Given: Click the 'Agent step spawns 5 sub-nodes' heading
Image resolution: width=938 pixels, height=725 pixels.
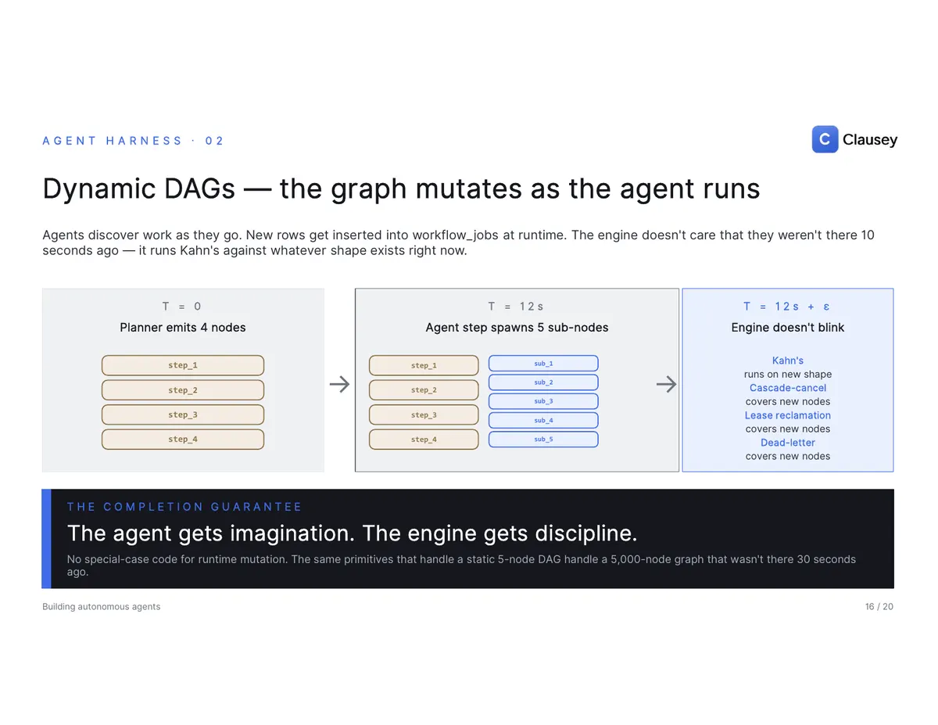Looking at the screenshot, I should click(517, 328).
